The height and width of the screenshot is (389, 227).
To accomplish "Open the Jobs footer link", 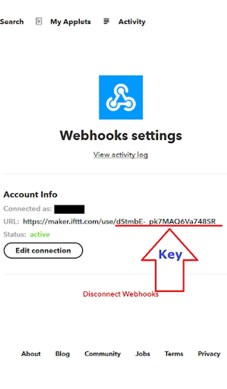I will coord(143,354).
